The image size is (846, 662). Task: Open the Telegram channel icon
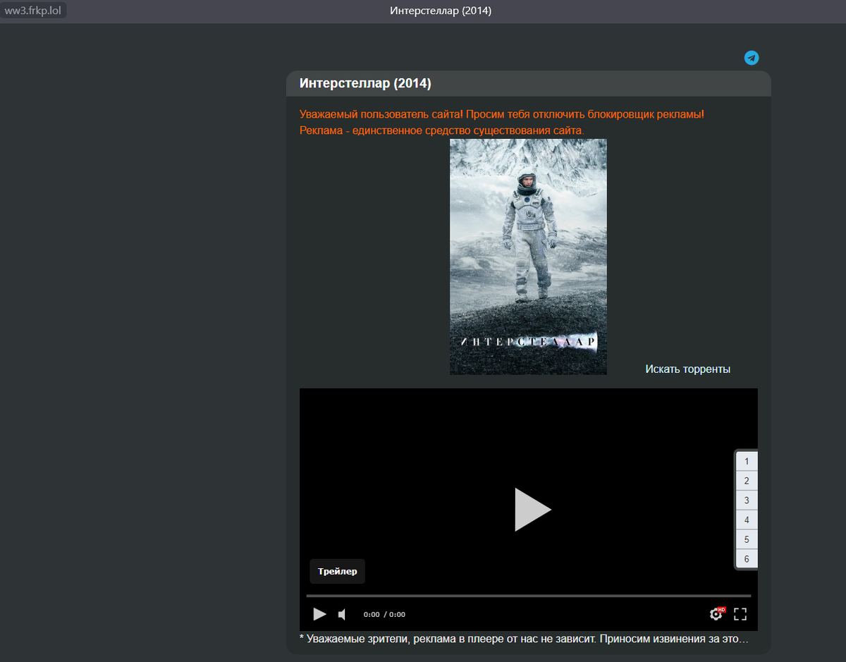point(752,58)
